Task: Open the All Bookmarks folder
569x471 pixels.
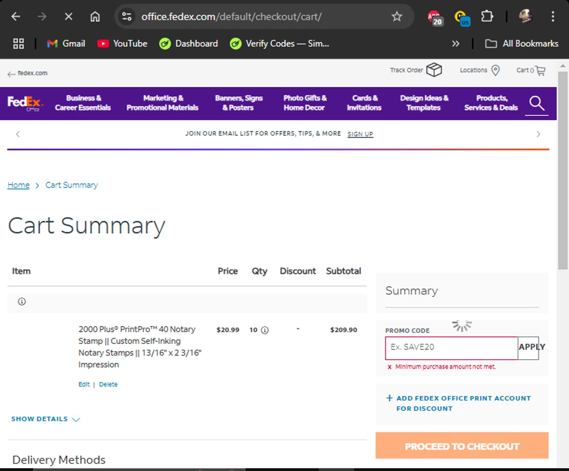Action: click(522, 44)
